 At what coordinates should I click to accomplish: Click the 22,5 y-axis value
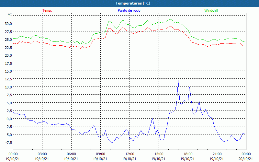(8, 47)
